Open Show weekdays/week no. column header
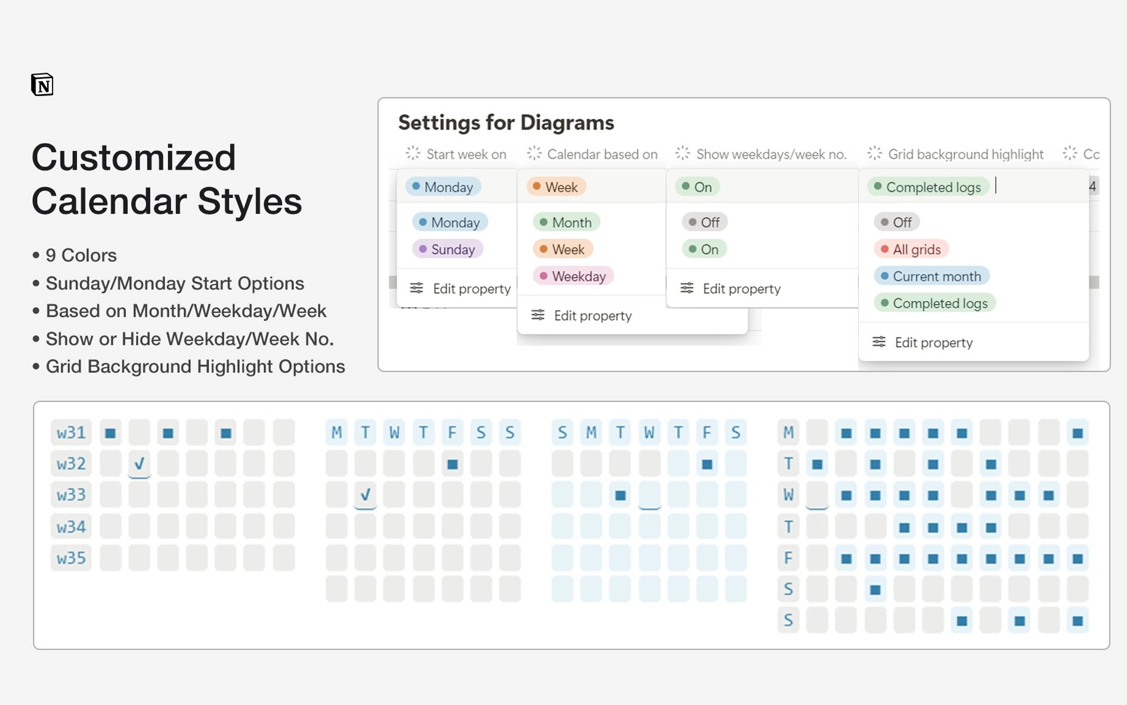1127x705 pixels. [x=761, y=154]
